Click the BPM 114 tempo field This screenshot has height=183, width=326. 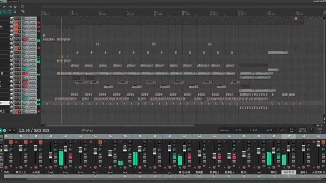(x=291, y=130)
